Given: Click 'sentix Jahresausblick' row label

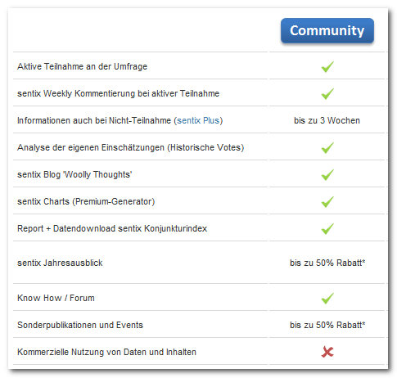Looking at the screenshot, I should pos(60,263).
